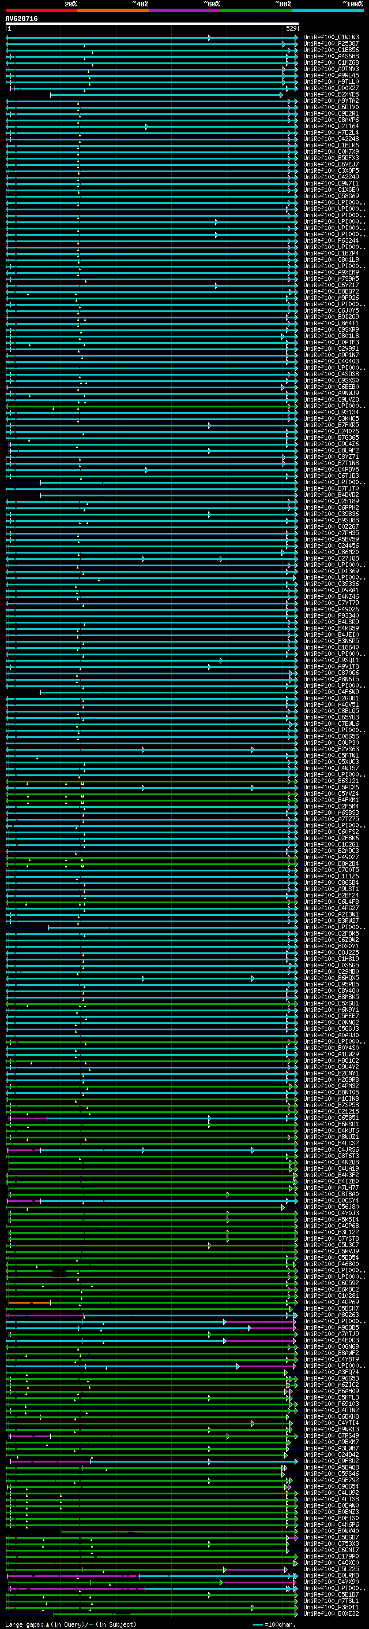Click label UniRef100_A8Q263
Image resolution: width=369 pixels, height=1629 pixels.
[x=331, y=1315]
